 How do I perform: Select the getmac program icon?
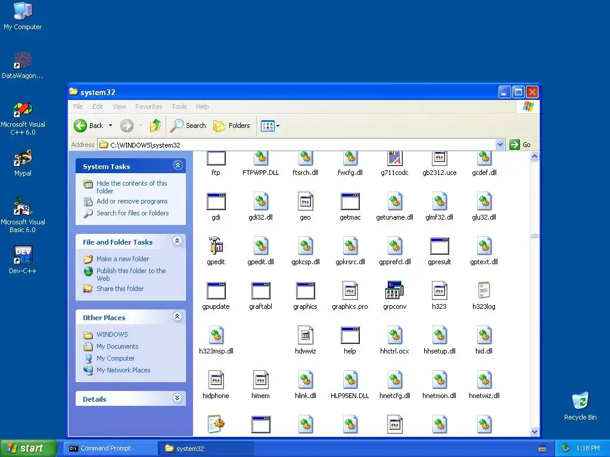coord(350,202)
